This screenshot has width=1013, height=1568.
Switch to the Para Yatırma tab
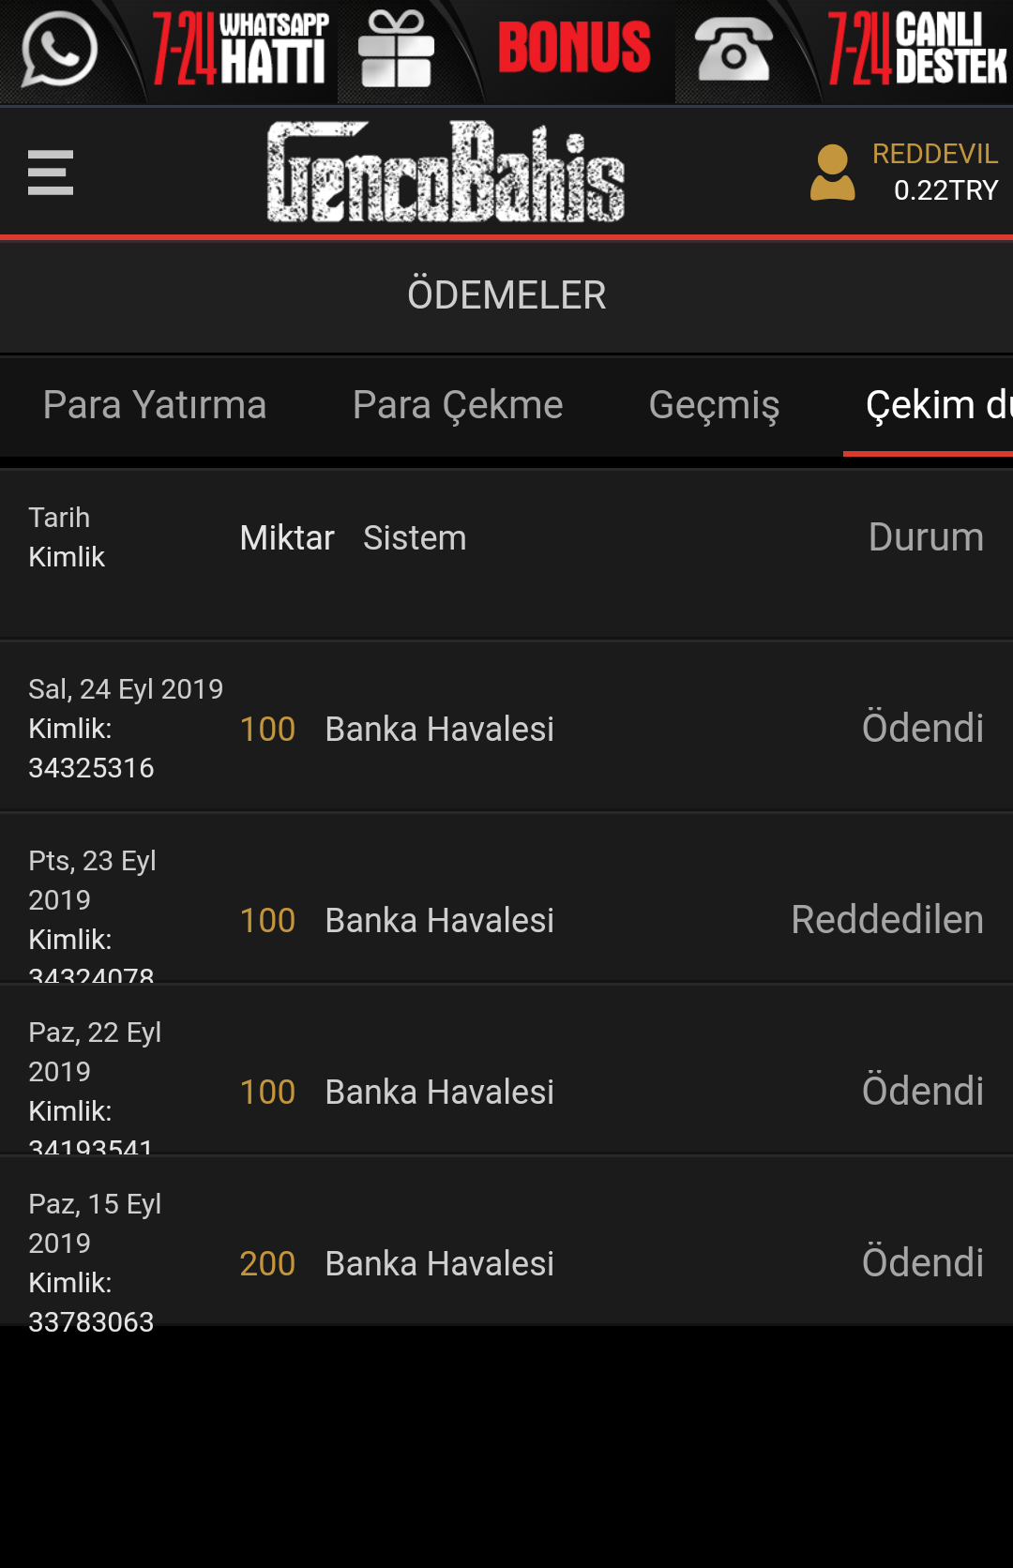(155, 405)
